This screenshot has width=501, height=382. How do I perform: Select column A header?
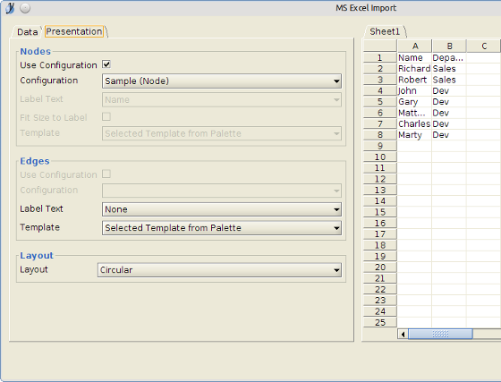click(415, 46)
